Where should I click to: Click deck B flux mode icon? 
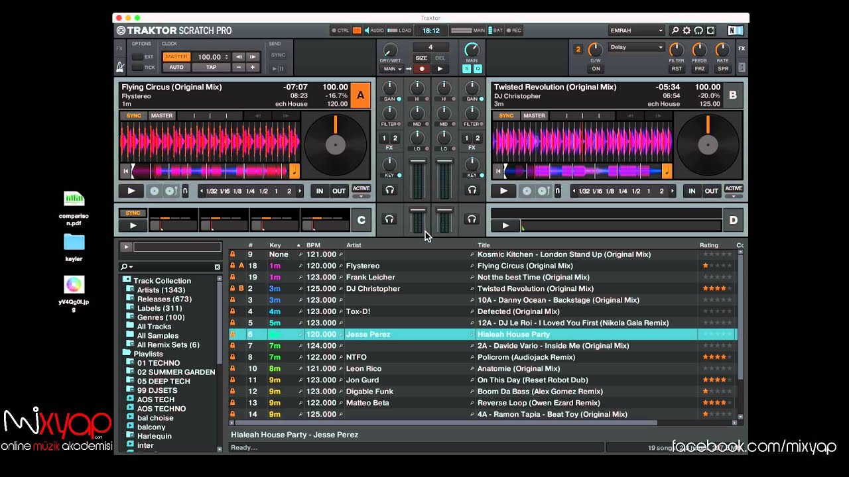(x=557, y=191)
